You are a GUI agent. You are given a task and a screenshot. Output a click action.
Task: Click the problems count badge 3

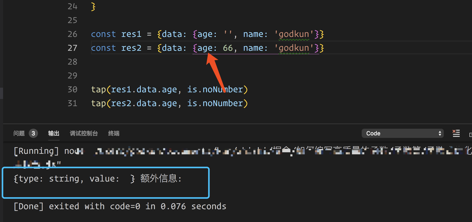click(x=33, y=133)
